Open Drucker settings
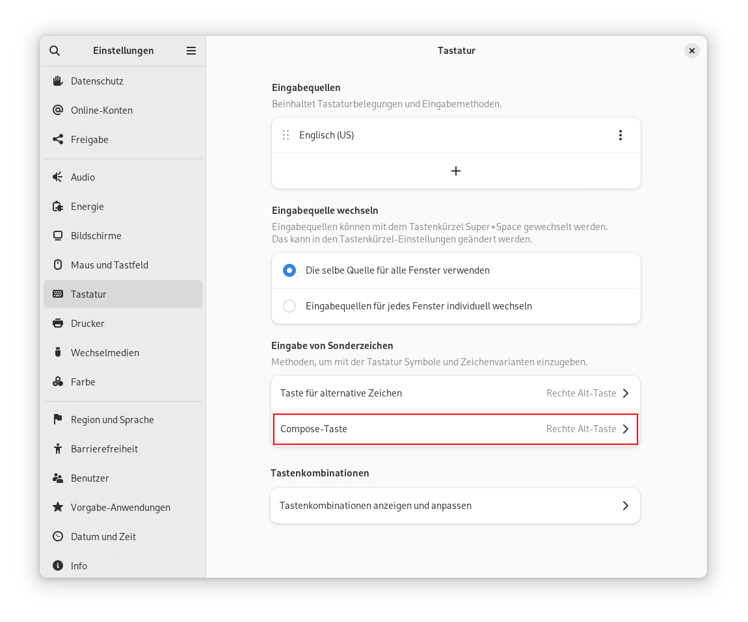The width and height of the screenshot is (748, 622). coord(123,323)
